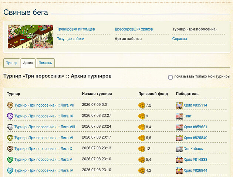Click avatar icon next to Хряк #835114
This screenshot has height=177, width=233.
click(x=179, y=105)
